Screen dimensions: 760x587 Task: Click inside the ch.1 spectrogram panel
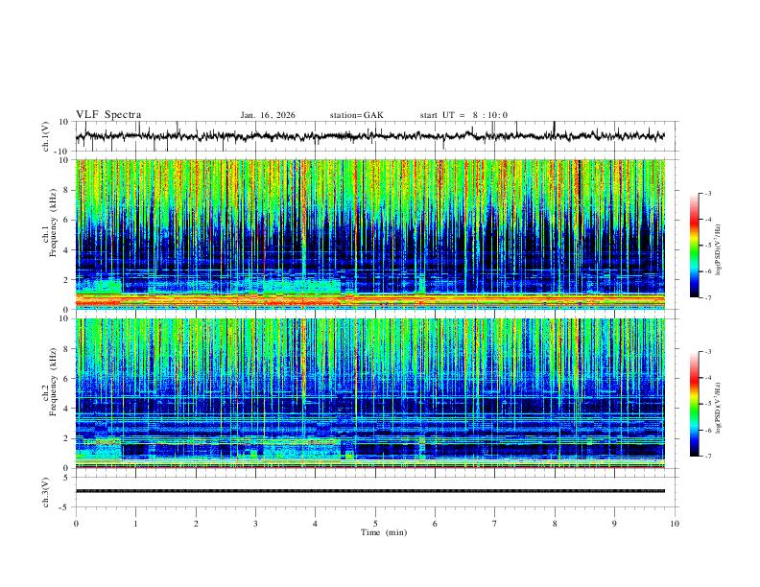click(369, 234)
